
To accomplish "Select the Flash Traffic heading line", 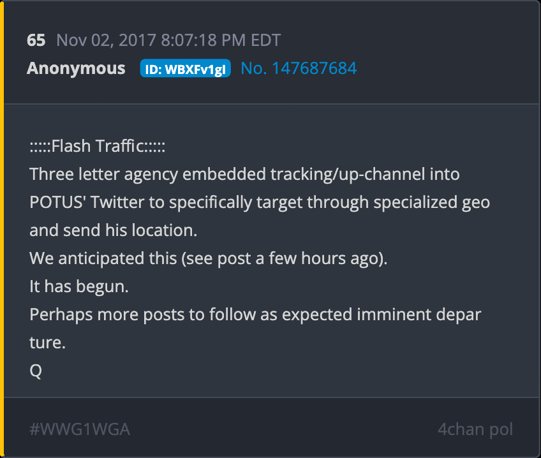I will tap(98, 146).
